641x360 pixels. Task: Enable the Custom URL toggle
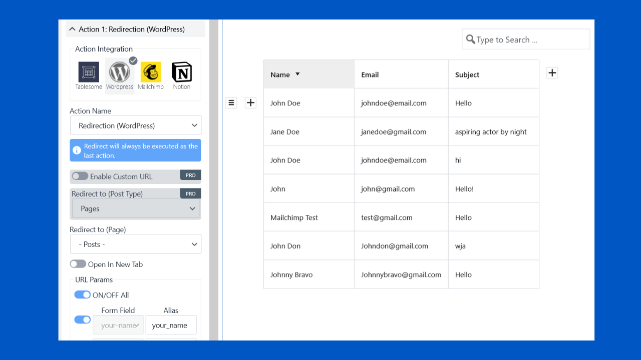(x=80, y=176)
